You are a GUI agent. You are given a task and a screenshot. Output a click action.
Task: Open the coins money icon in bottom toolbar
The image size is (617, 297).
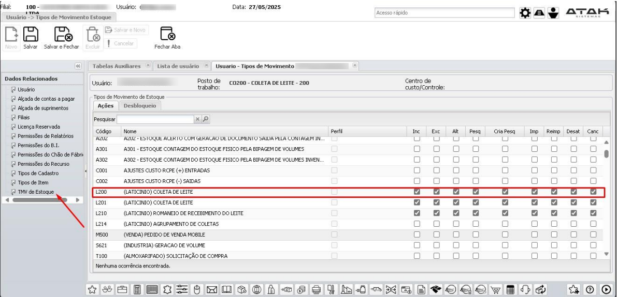(x=302, y=290)
